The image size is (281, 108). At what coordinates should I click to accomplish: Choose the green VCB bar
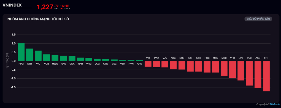click(x=47, y=58)
